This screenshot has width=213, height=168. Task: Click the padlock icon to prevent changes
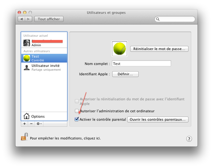pyautogui.click(x=25, y=137)
